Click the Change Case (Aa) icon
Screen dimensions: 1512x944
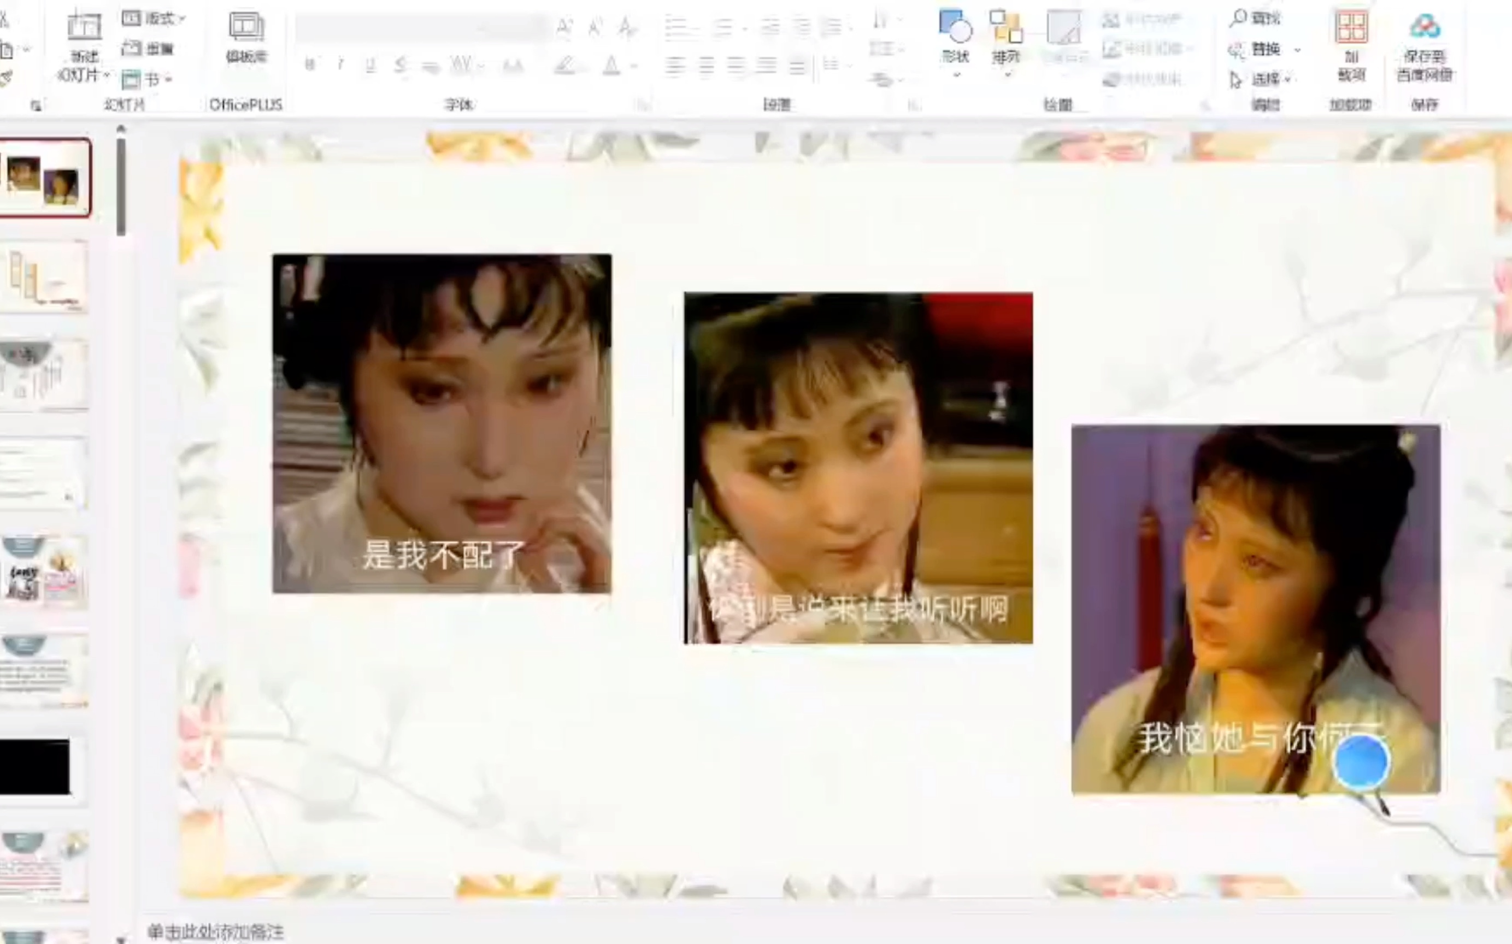tap(513, 65)
